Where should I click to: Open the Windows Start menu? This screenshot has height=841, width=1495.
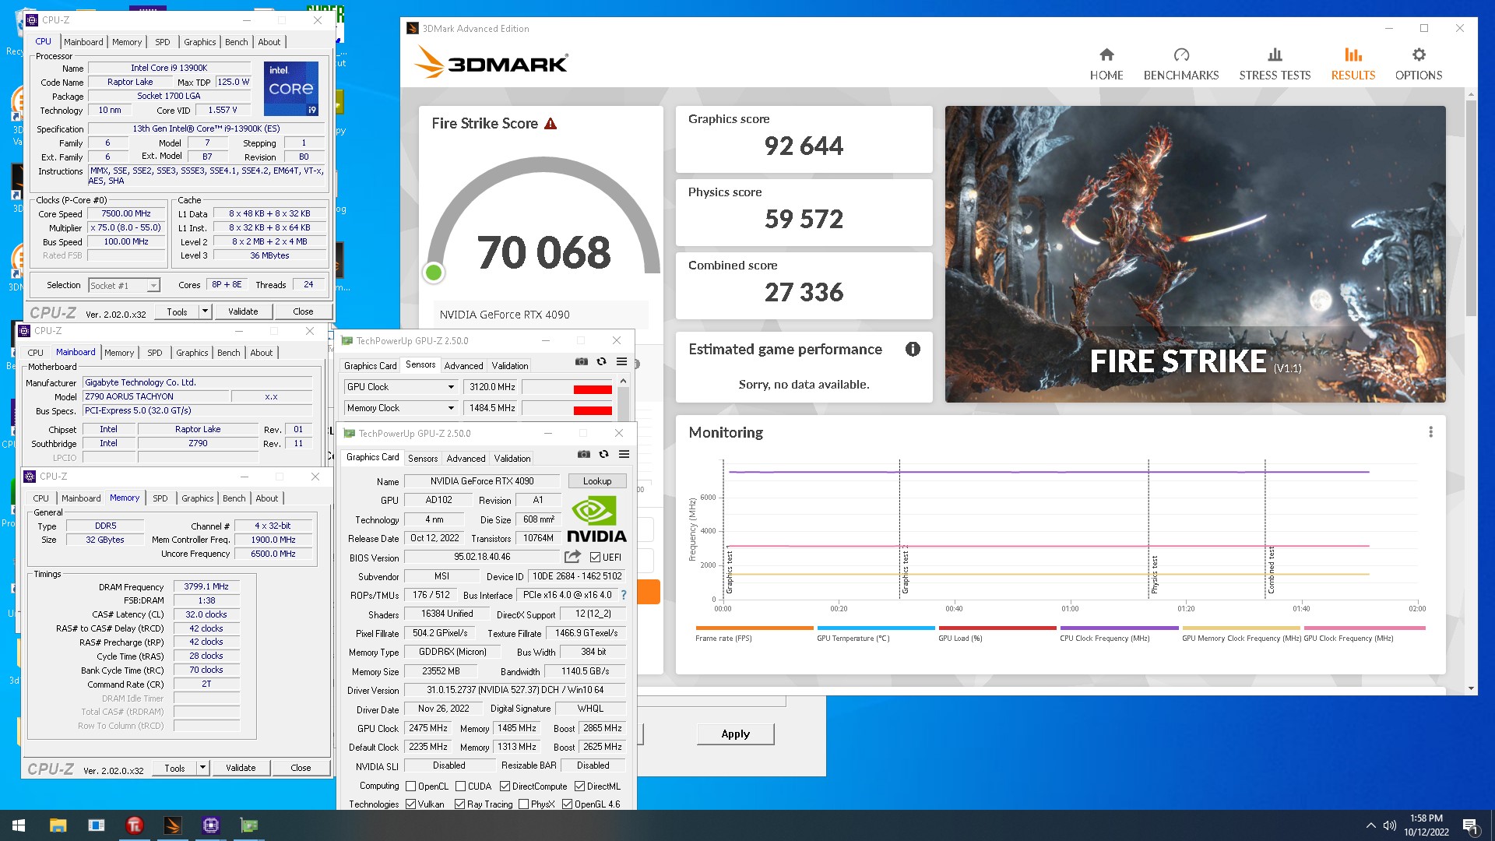tap(19, 825)
